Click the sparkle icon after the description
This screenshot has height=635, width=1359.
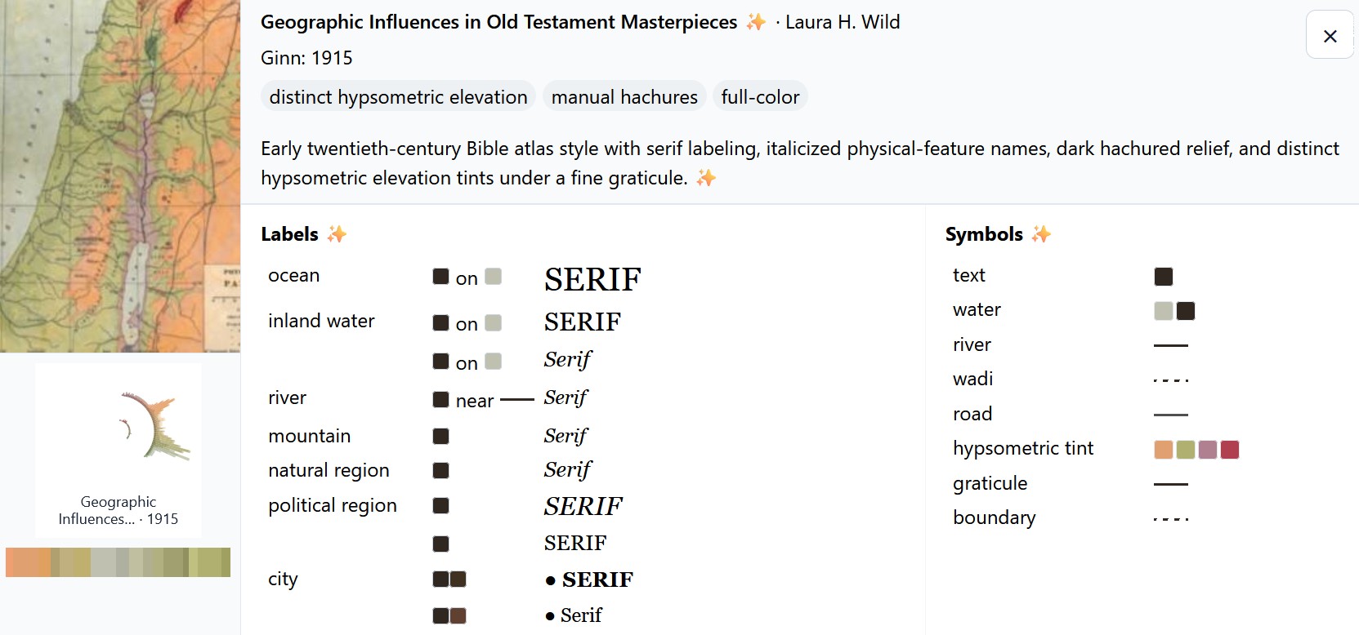pyautogui.click(x=706, y=177)
